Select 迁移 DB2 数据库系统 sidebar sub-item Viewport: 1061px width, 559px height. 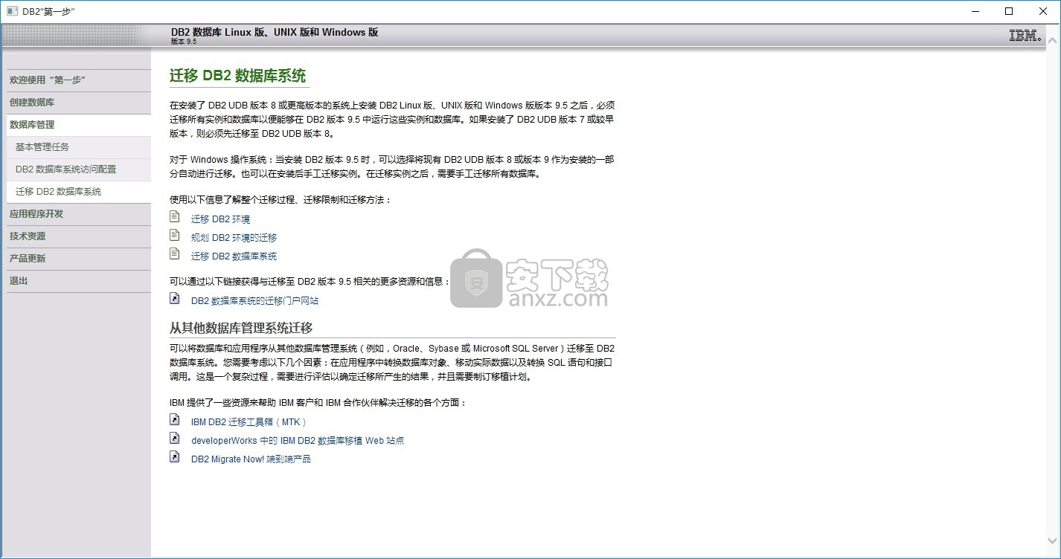79,192
